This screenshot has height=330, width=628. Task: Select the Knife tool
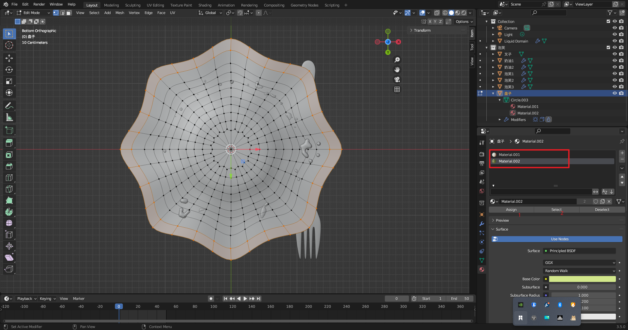9,189
